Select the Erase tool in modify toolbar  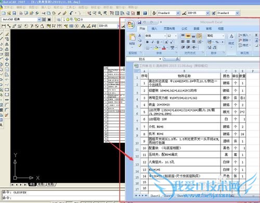point(7,34)
